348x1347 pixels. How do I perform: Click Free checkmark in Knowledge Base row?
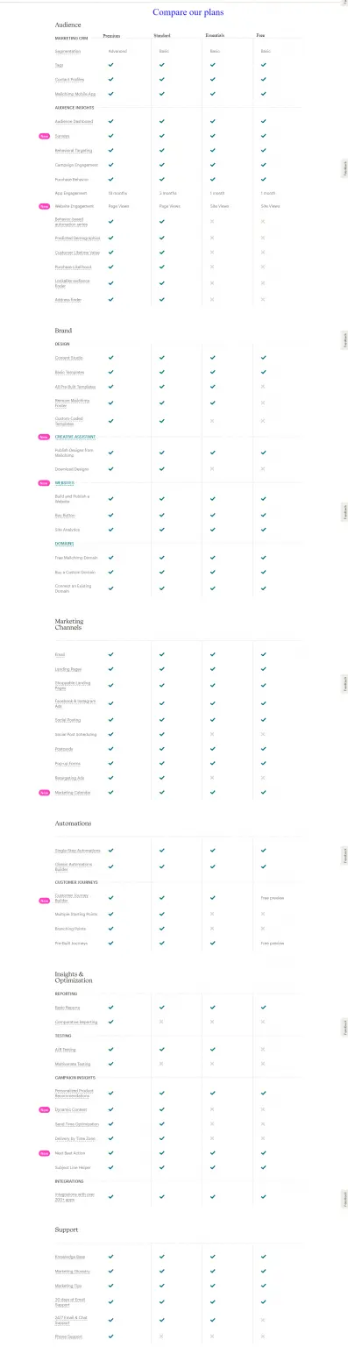click(x=263, y=1257)
